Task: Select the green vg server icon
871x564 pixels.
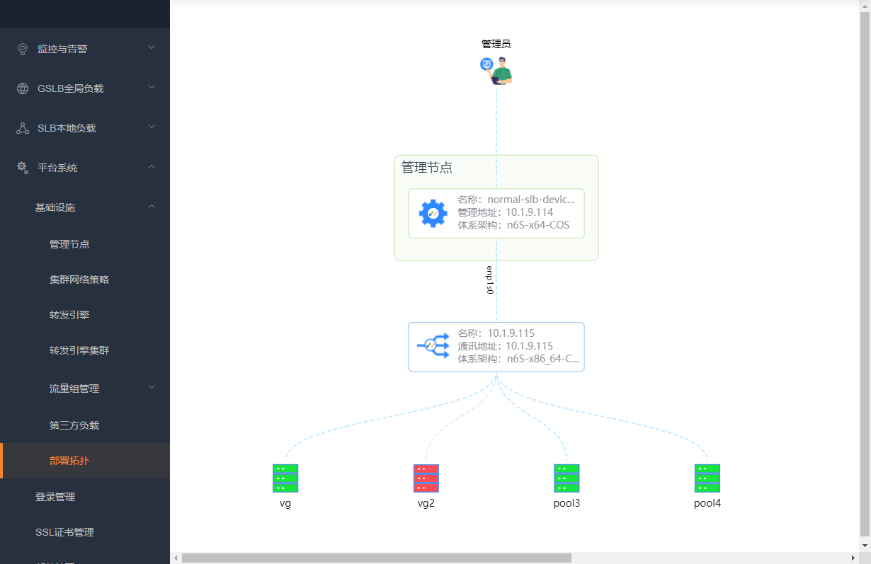Action: coord(285,478)
